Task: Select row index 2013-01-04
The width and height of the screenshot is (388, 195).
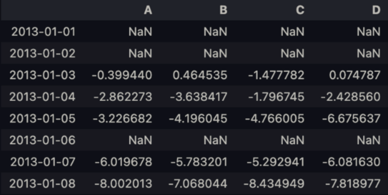Action: (43, 97)
